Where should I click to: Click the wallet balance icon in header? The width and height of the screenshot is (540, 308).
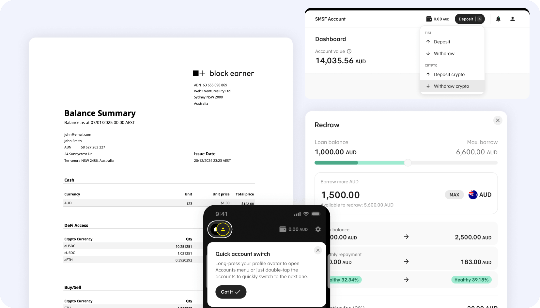429,19
